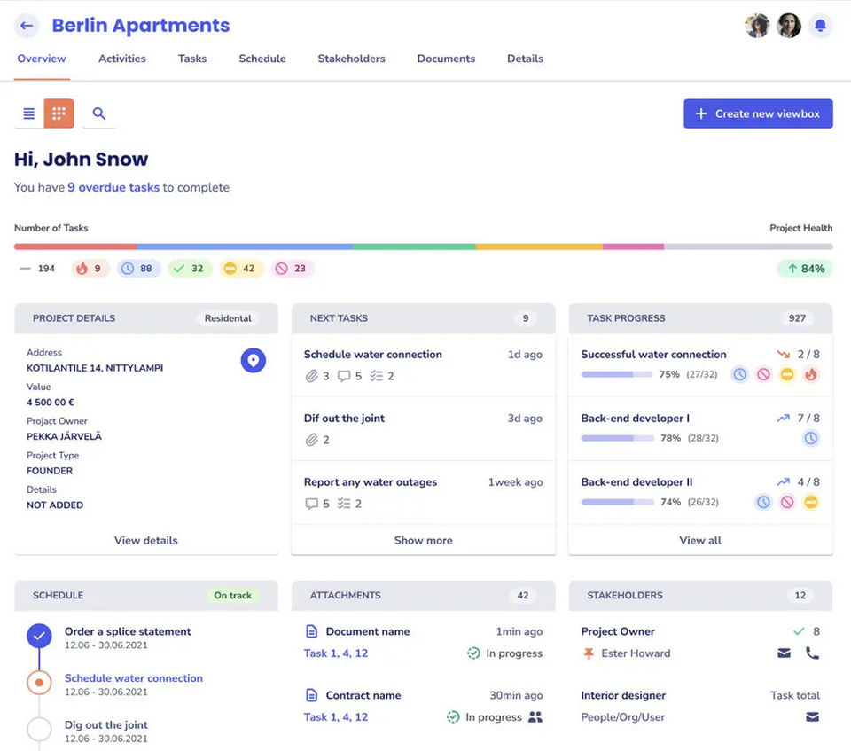Image resolution: width=851 pixels, height=751 pixels.
Task: Click the green completed segment of task bar
Action: [415, 246]
